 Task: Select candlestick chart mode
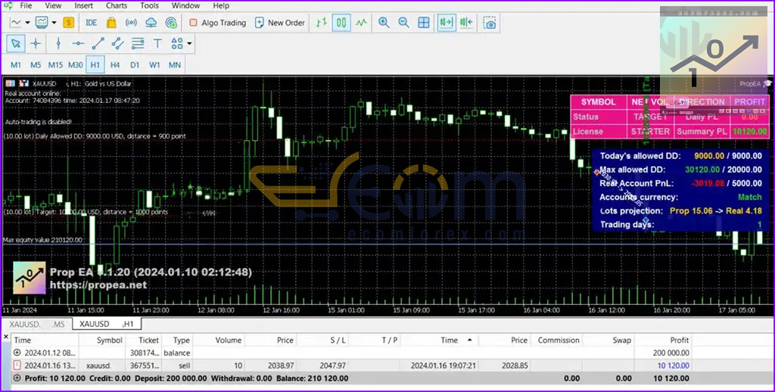pos(341,23)
